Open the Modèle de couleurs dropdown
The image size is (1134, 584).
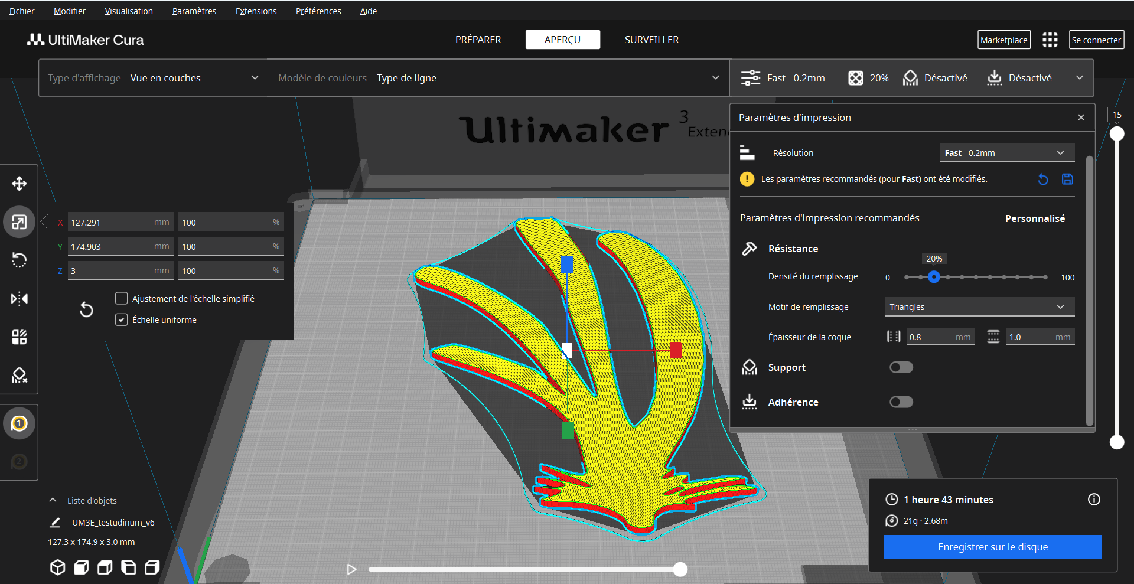pos(499,78)
